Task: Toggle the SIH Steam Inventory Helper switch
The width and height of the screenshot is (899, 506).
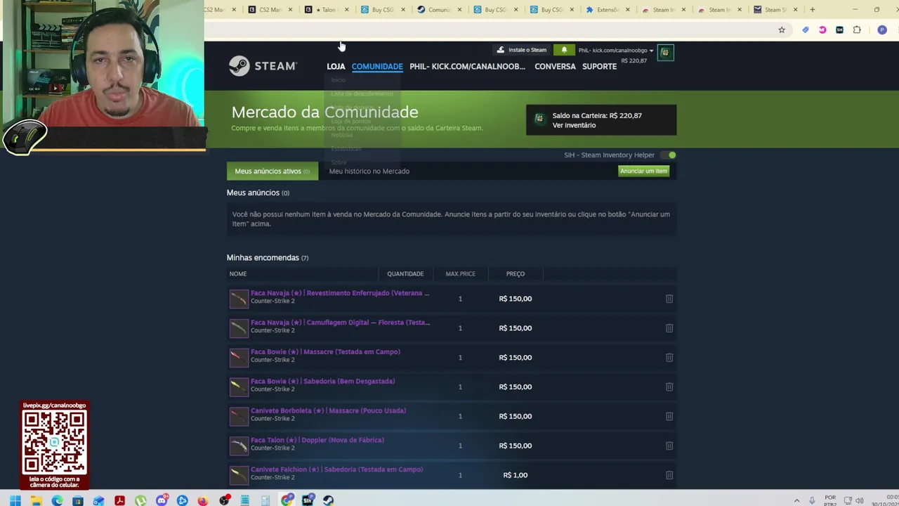Action: coord(669,155)
